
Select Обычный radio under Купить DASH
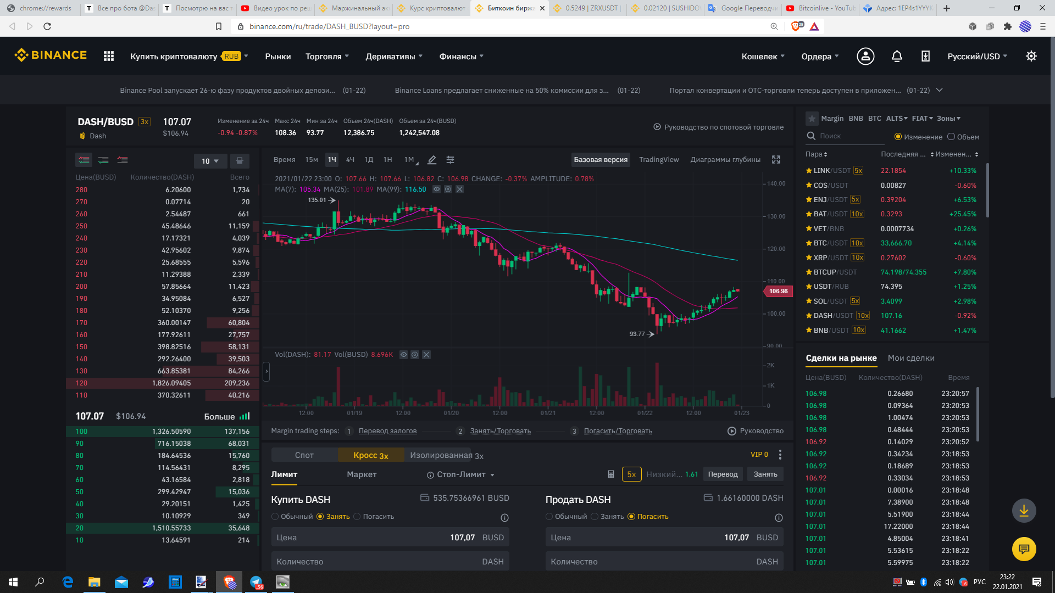[275, 517]
